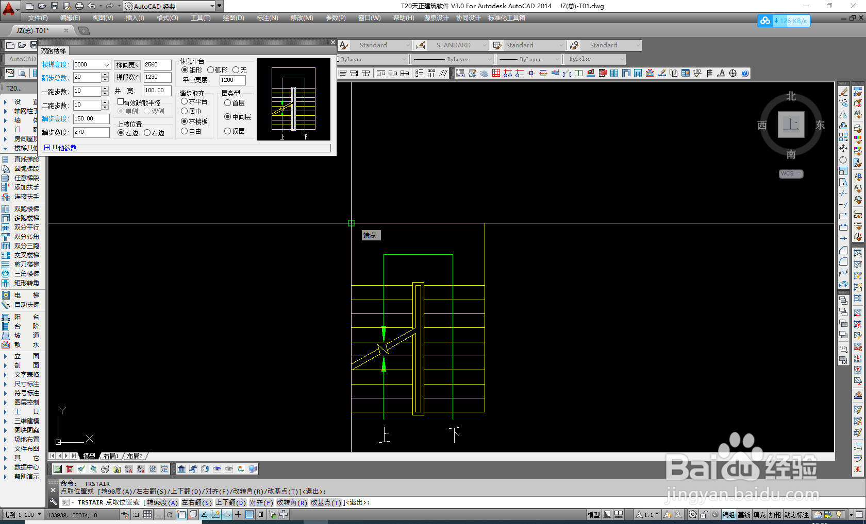Click the 左右翻(S) command option
Image resolution: width=866 pixels, height=524 pixels.
196,502
